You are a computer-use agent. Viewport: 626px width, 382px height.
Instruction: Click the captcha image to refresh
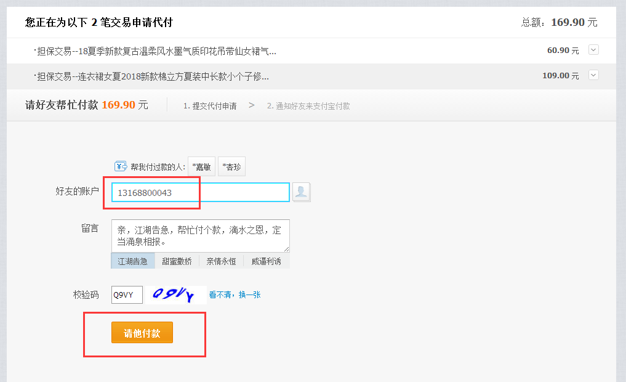click(x=174, y=295)
